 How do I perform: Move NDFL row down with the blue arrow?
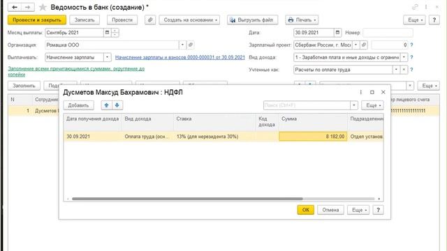[117, 105]
